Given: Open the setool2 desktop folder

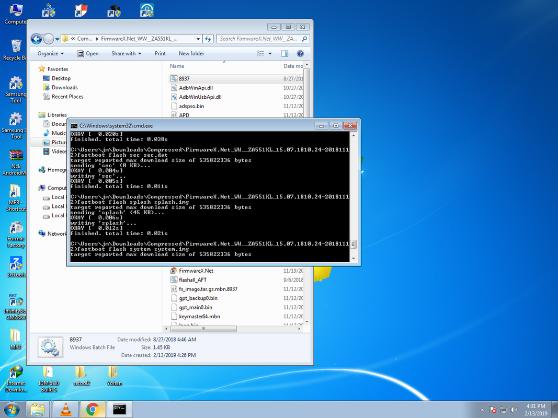Looking at the screenshot, I should (x=81, y=376).
